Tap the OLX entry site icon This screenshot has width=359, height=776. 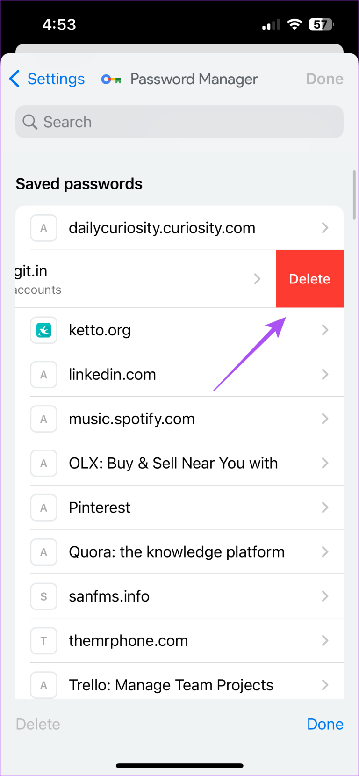43,463
